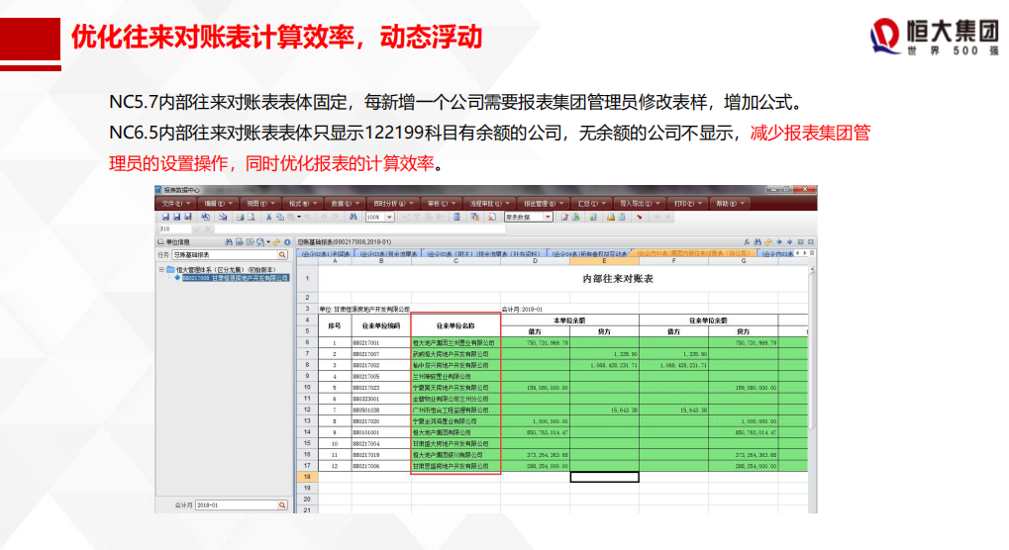Click the print preview icon in toolbar
The height and width of the screenshot is (550, 1009).
(x=251, y=218)
